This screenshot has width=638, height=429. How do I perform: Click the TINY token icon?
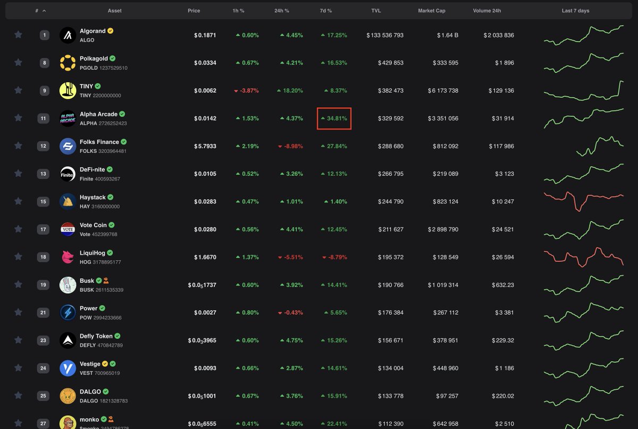coord(68,90)
